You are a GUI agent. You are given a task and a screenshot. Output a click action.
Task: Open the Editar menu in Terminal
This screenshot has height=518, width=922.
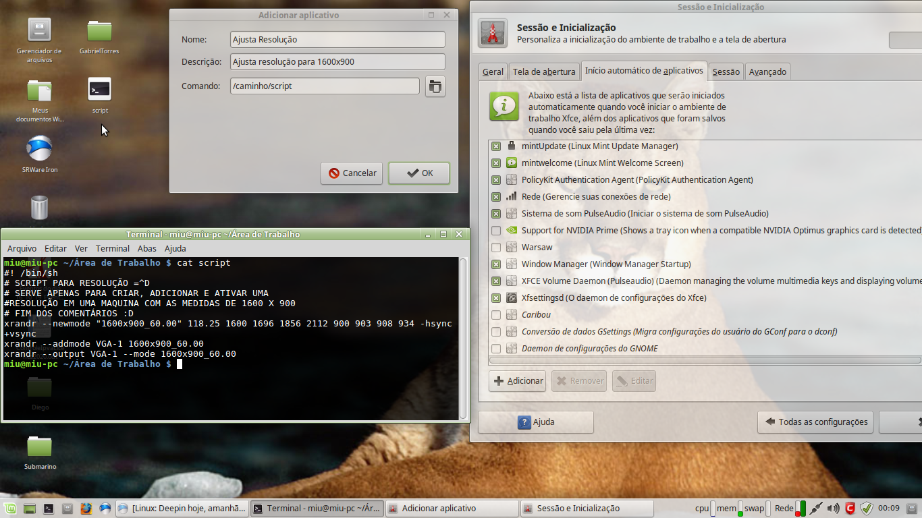pyautogui.click(x=55, y=249)
